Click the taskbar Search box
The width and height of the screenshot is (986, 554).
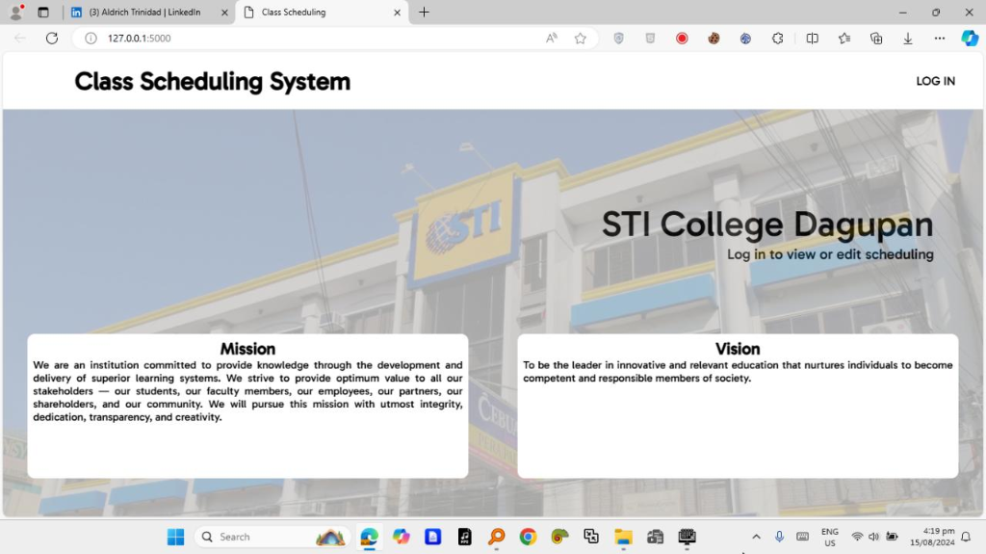click(272, 537)
